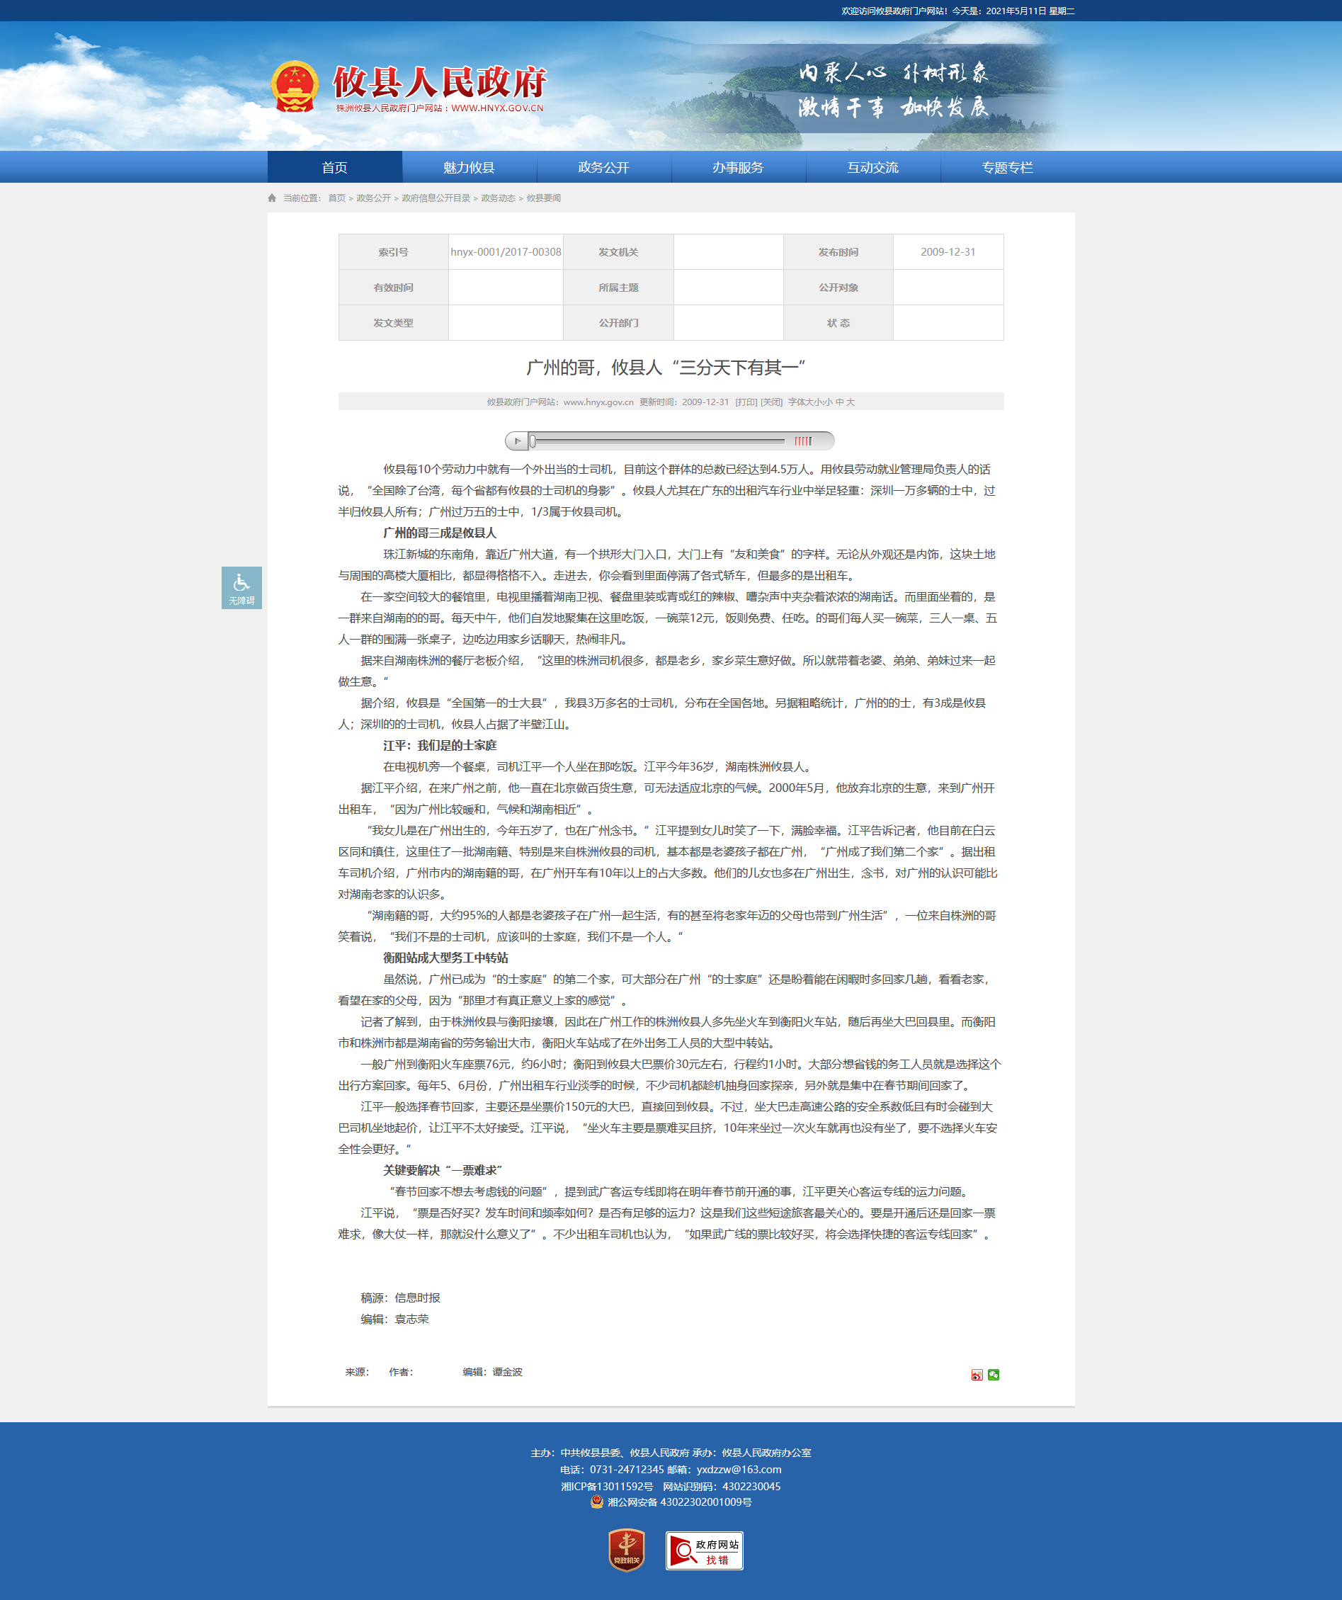Screen dimensions: 1342x1600
Task: Switch to the 魅力攸县 navigation tab
Action: (469, 168)
